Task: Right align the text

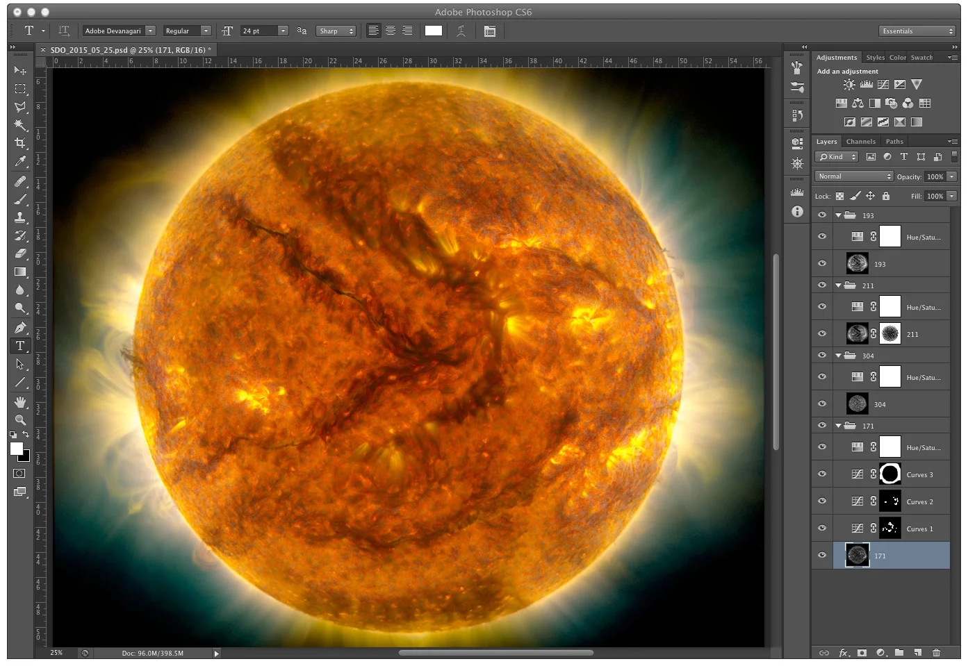Action: pos(407,31)
